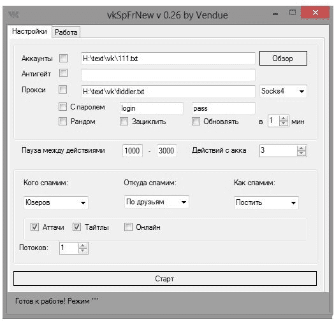The width and height of the screenshot is (334, 324).
Task: Expand the Юзеров target dropdown
Action: point(56,202)
